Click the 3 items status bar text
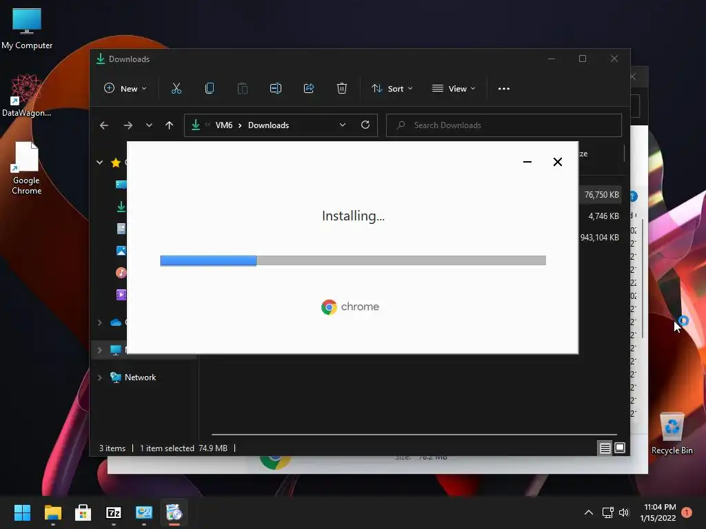The width and height of the screenshot is (706, 529). (112, 448)
